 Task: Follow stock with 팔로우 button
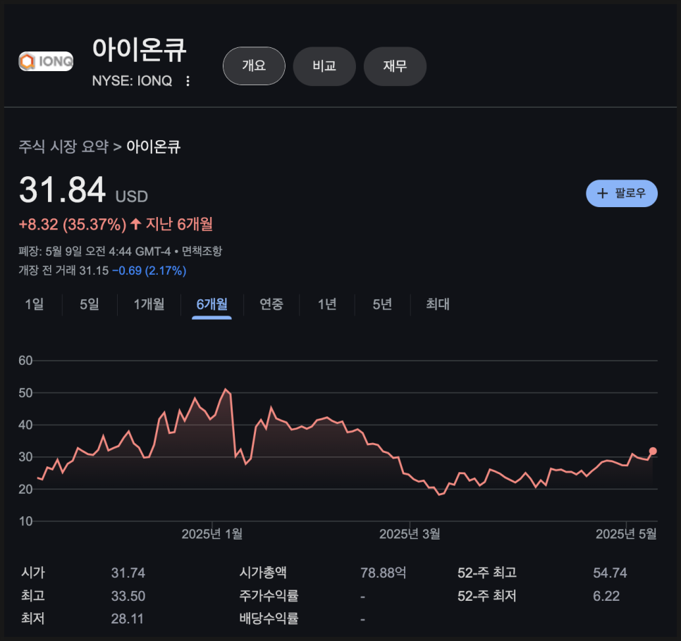[x=622, y=193]
